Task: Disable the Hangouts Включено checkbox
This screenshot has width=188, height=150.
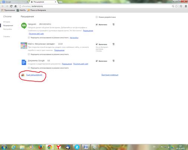Action: point(97,24)
